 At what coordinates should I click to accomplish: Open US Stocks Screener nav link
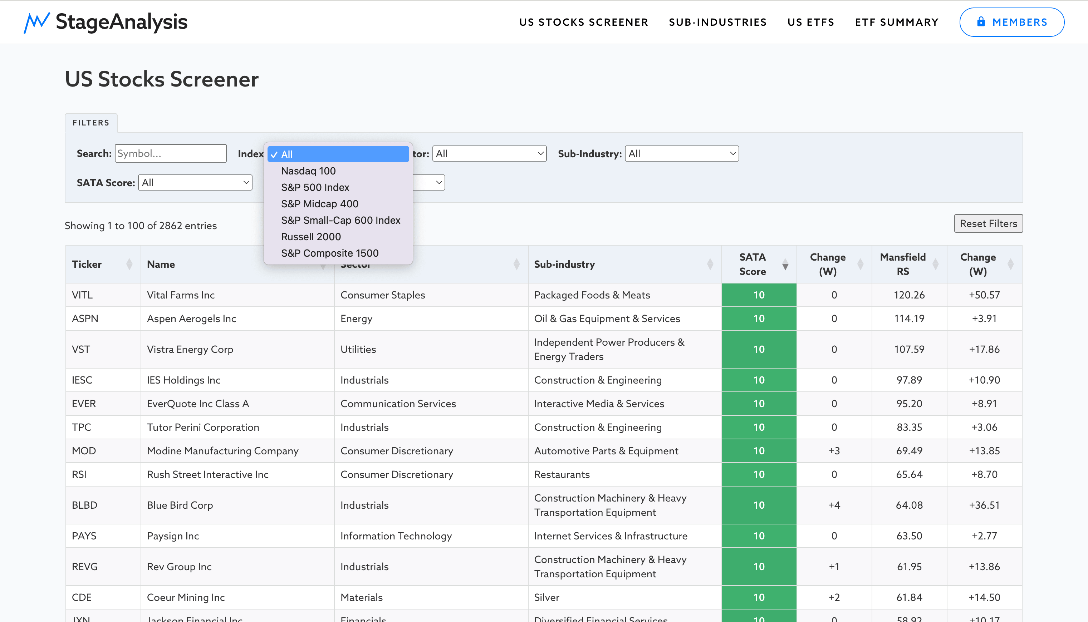[x=584, y=22]
